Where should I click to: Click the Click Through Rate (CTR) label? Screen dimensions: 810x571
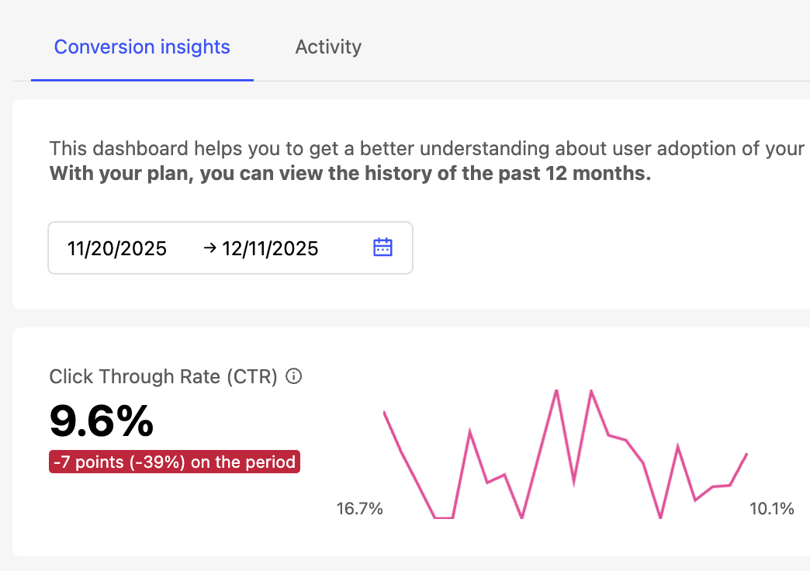[163, 377]
